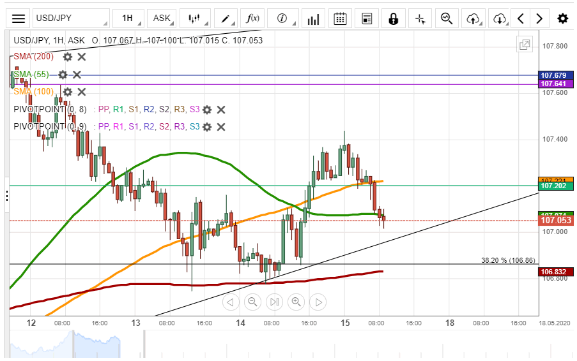577x361 pixels.
Task: Click the 107.202 green price label
Action: [556, 186]
